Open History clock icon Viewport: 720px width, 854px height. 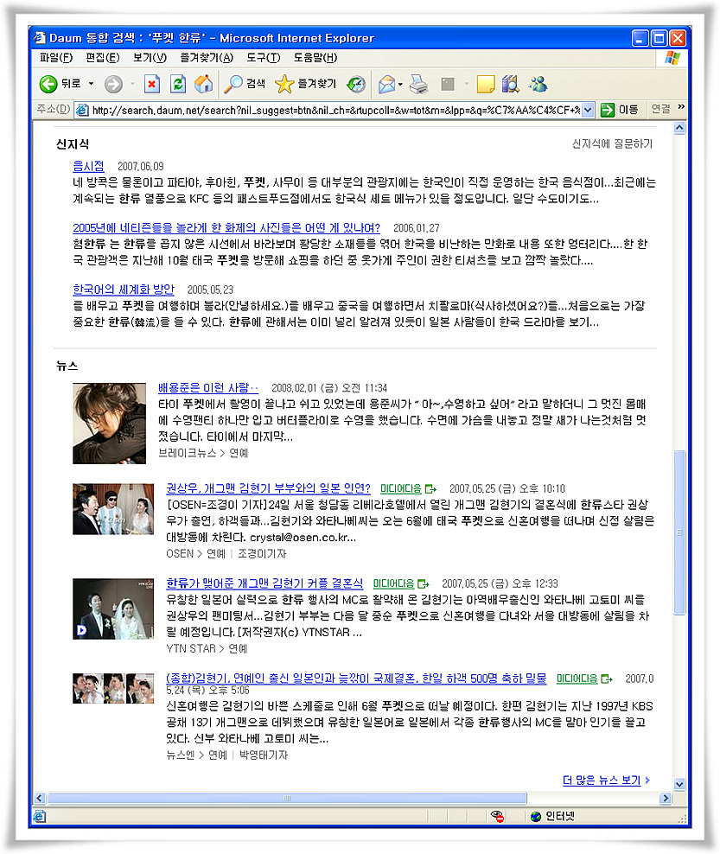click(x=357, y=84)
